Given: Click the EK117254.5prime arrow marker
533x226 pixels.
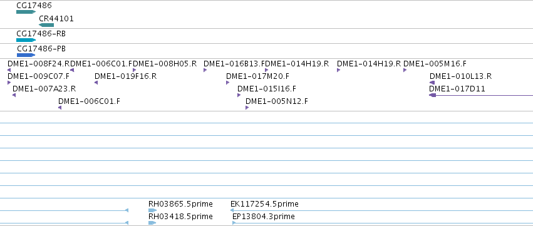Looking at the screenshot, I should (x=232, y=210).
